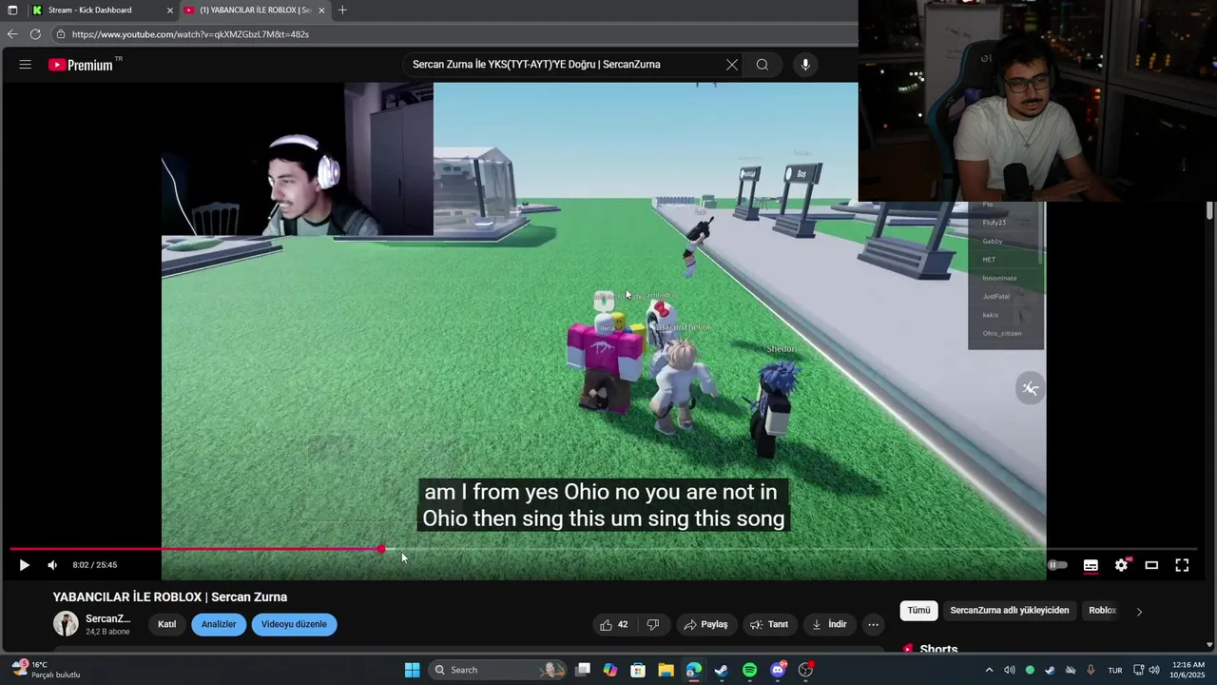The width and height of the screenshot is (1217, 685).
Task: Click the page scrollbar down arrow
Action: pyautogui.click(x=1209, y=645)
